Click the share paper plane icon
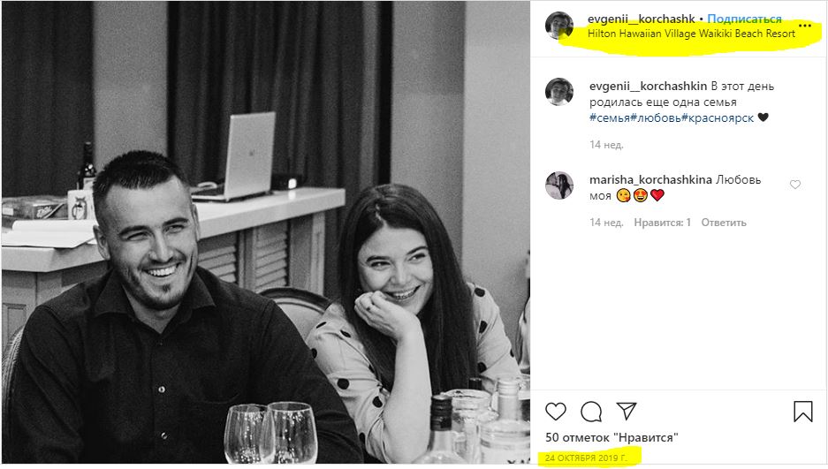Image resolution: width=828 pixels, height=469 pixels. pyautogui.click(x=627, y=411)
